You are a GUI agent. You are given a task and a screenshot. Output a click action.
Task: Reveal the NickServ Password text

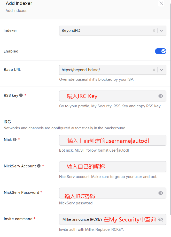(x=161, y=193)
